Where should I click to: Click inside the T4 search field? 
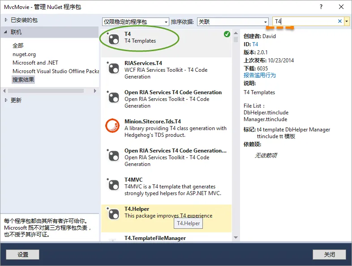[305, 22]
